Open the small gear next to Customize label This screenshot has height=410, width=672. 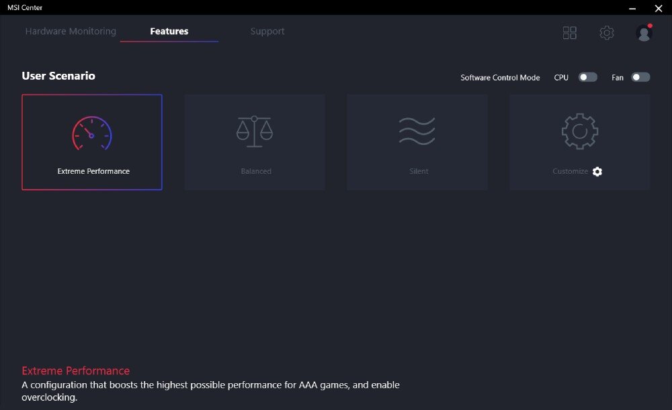coord(597,171)
